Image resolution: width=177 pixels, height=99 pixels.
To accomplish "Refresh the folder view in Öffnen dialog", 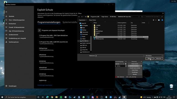I will click(x=142, y=17).
